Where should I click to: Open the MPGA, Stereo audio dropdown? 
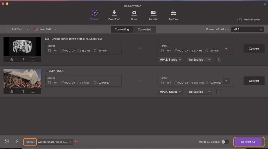pyautogui.click(x=170, y=92)
